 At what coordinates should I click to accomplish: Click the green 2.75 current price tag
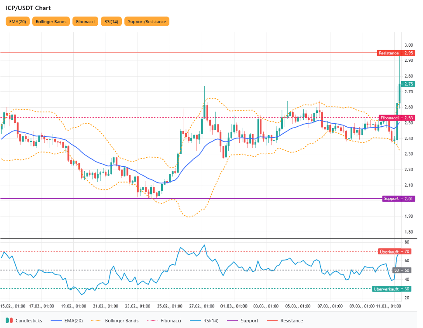pos(409,84)
